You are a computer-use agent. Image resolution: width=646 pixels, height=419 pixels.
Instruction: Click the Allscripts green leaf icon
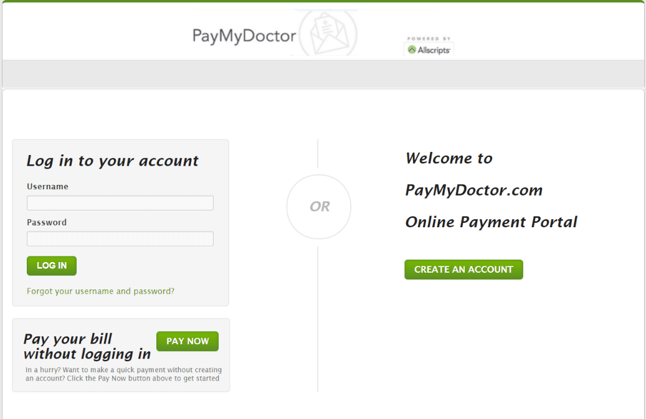coord(412,50)
